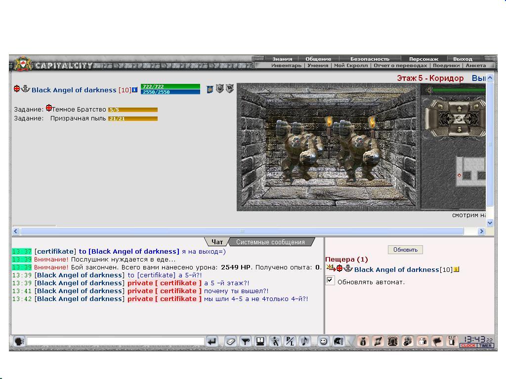Click the EXIT door icon
Image resolution: width=506 pixels, height=379 pixels.
click(x=452, y=341)
